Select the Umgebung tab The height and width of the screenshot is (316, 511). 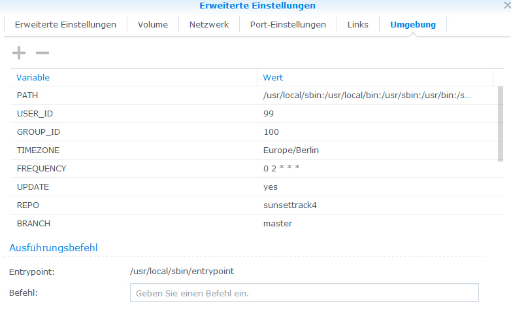coord(413,24)
